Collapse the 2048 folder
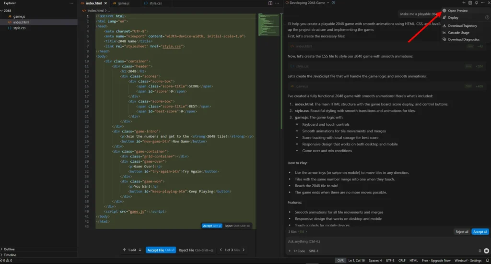Image resolution: width=491 pixels, height=264 pixels. coord(7,11)
